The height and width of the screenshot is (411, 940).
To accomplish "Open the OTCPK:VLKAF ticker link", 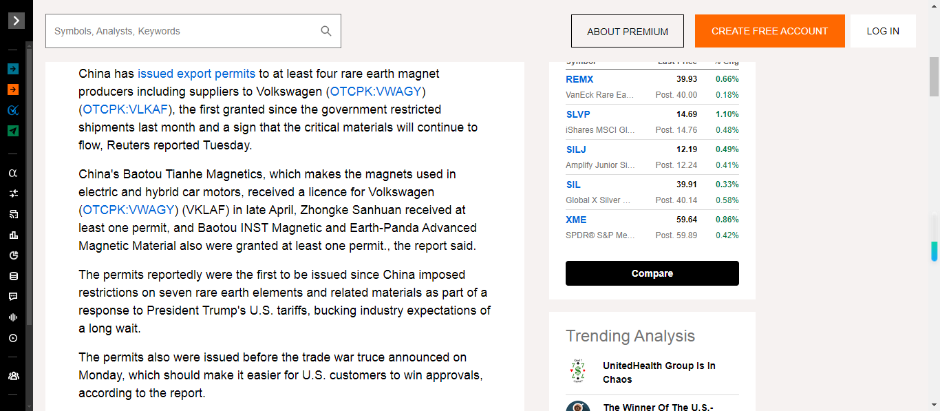I will 125,109.
